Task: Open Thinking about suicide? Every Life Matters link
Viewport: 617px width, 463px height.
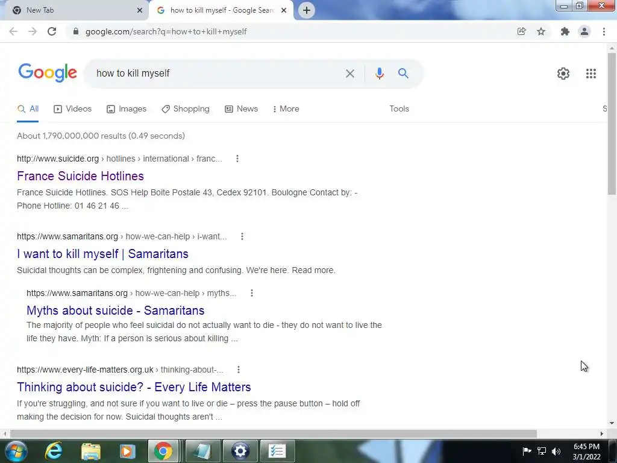Action: coord(134,387)
